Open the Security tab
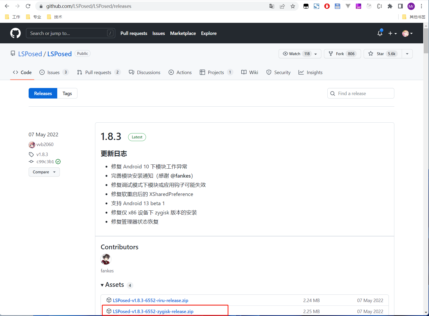The height and width of the screenshot is (316, 429). point(278,72)
